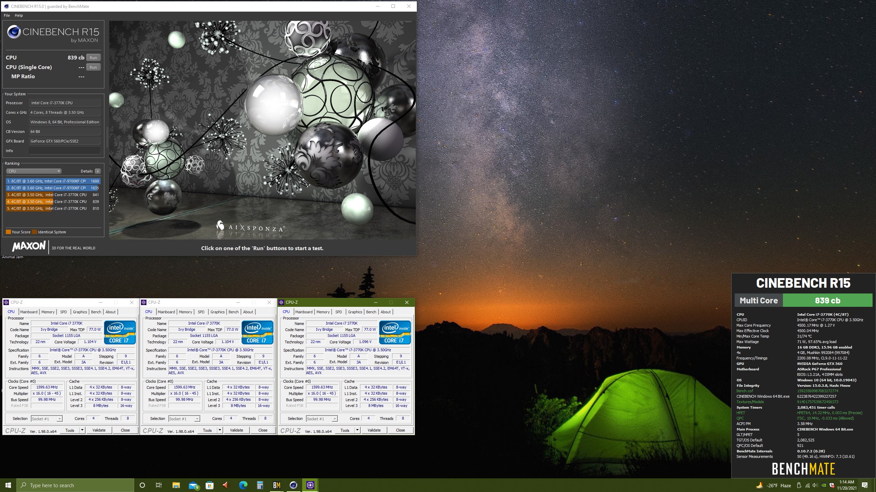Click the Safely Remove Hardware USB tray icon

799,485
